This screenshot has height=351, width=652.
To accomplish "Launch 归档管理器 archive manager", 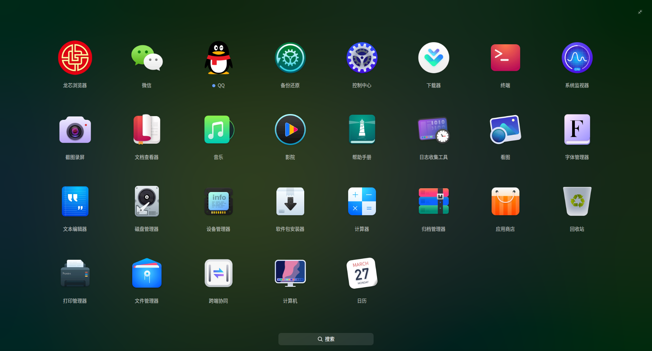I will [x=434, y=202].
